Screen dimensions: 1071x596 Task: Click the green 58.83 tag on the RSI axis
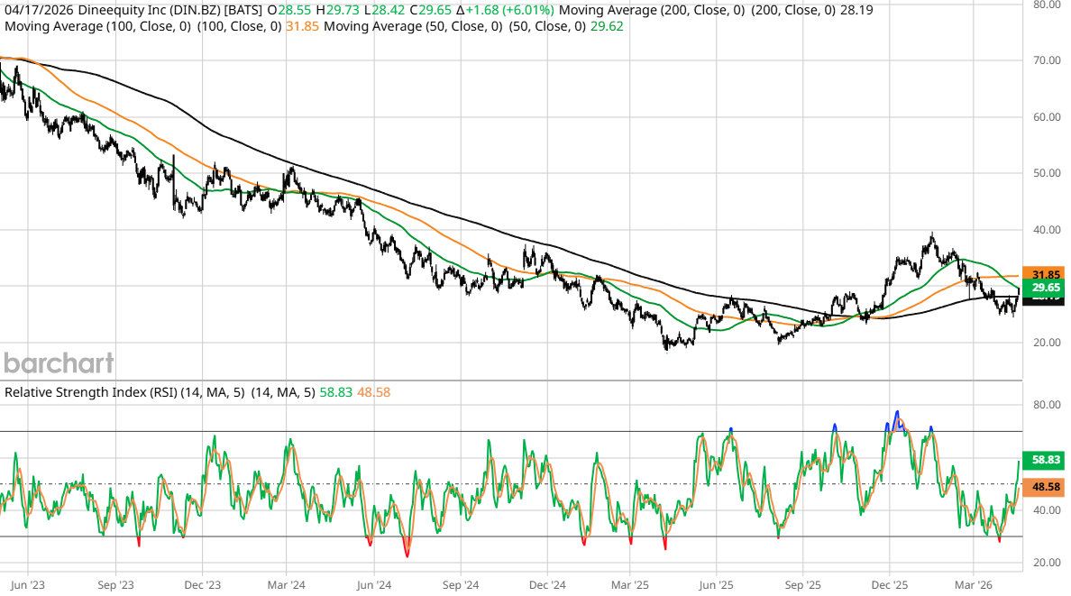[1044, 460]
